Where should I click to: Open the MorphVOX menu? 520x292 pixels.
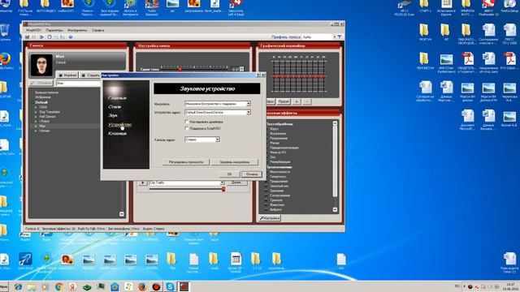(33, 30)
